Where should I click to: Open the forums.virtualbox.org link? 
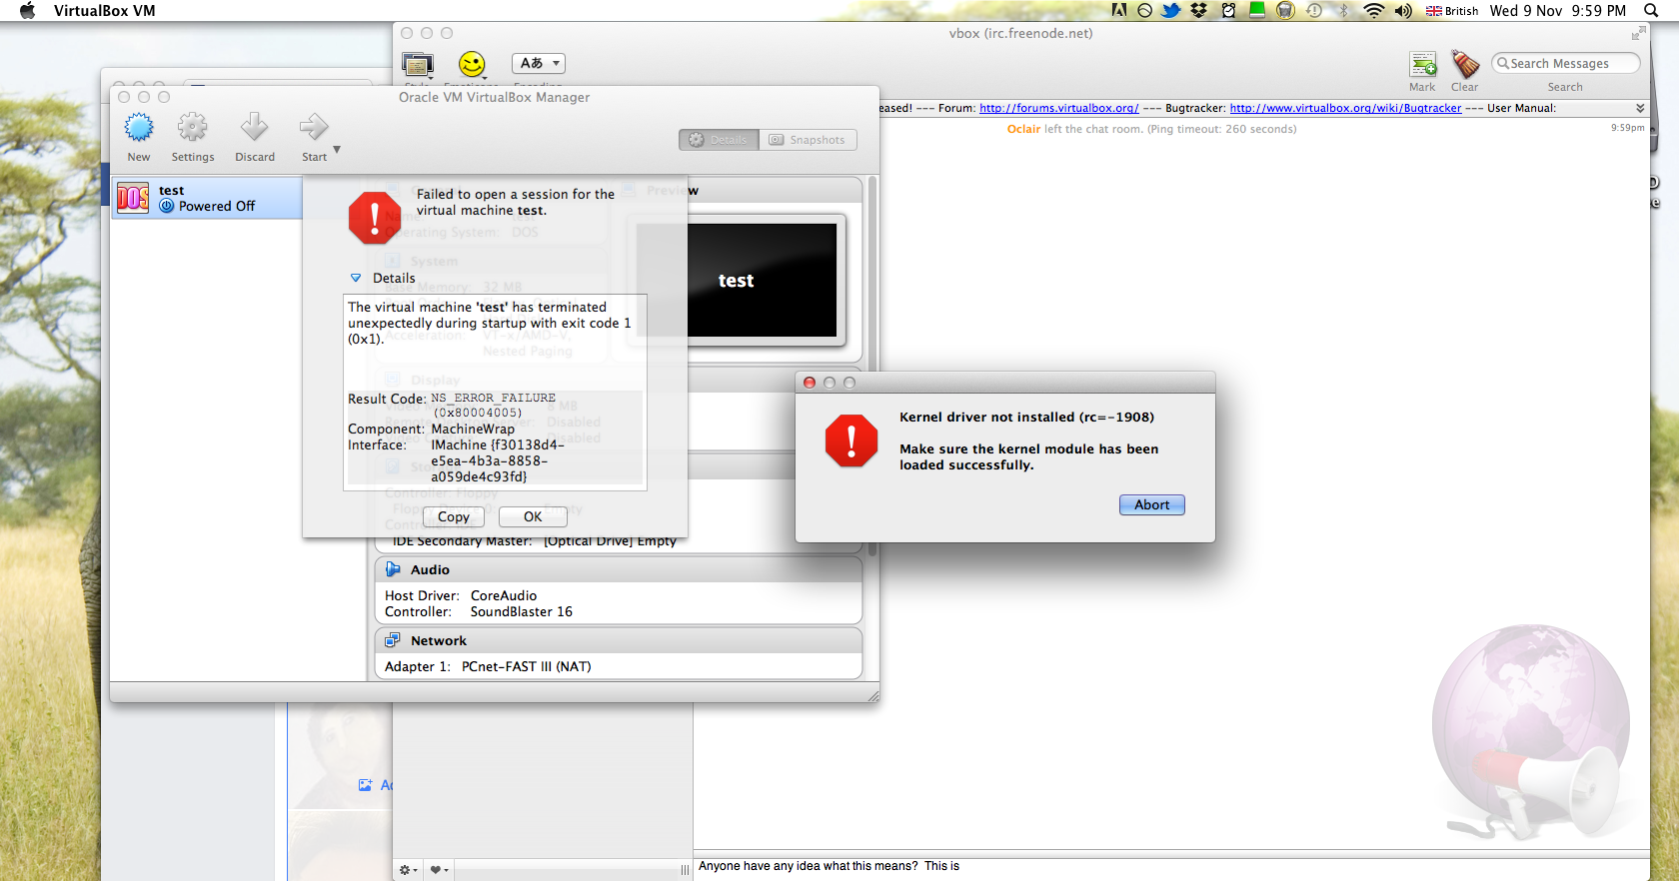click(x=1058, y=108)
